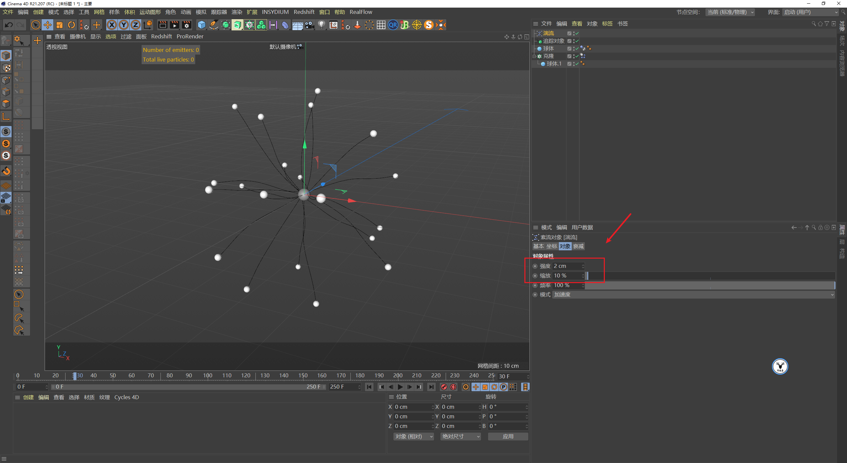Select the Spline Pen tool icon
The image size is (847, 463).
(214, 25)
